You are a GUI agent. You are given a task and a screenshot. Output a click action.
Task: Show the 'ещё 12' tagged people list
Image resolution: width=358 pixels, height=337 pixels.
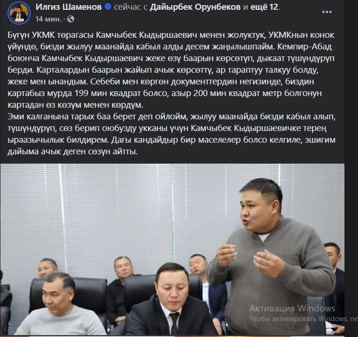[x=264, y=7]
